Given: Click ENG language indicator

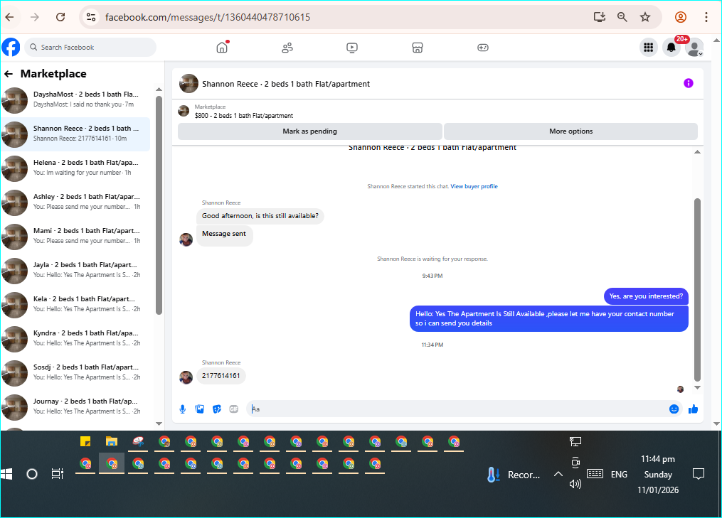Looking at the screenshot, I should coord(619,474).
